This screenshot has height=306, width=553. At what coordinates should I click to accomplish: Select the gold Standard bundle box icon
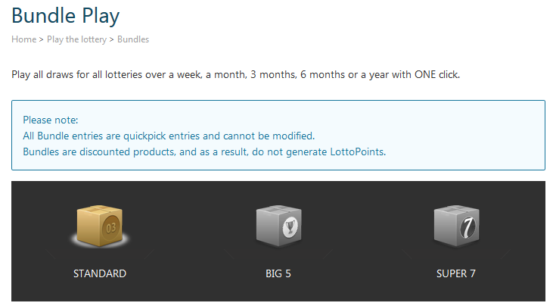coord(101,226)
